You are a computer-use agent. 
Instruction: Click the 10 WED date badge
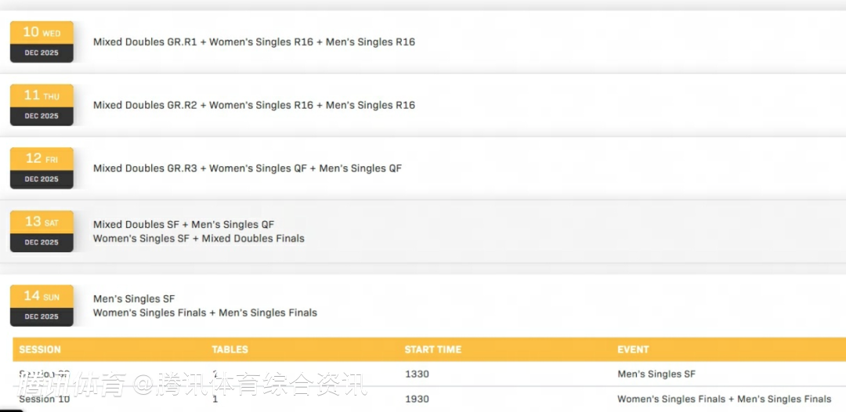[42, 42]
